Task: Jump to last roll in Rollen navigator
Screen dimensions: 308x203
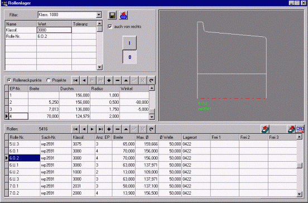Action: coord(100,129)
